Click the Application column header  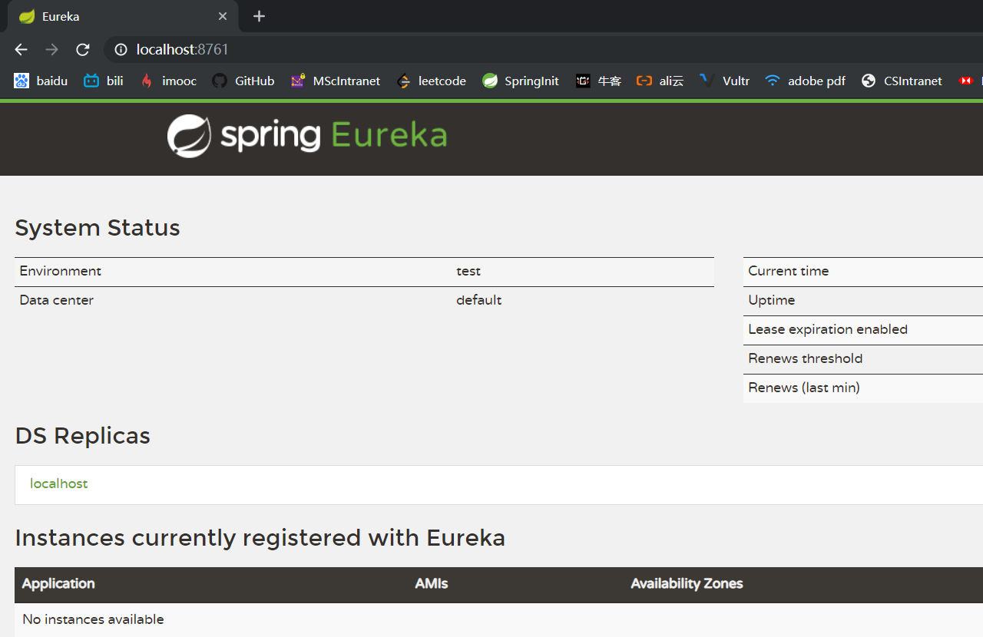58,583
